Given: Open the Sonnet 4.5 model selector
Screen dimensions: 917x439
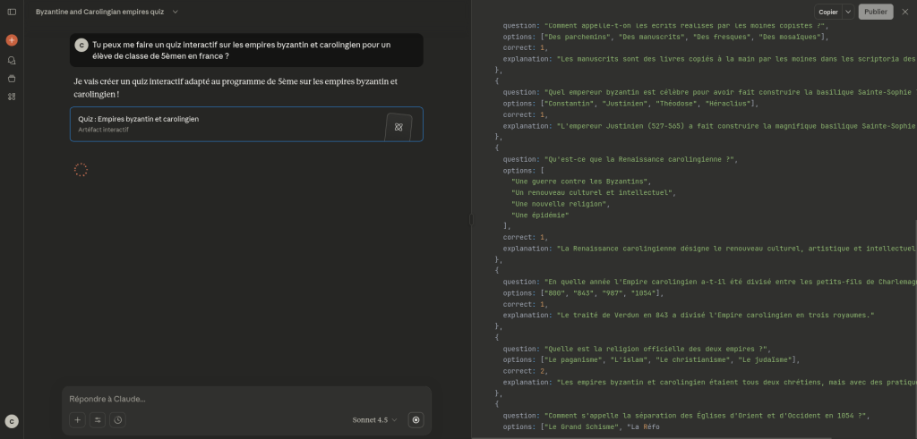Looking at the screenshot, I should pyautogui.click(x=374, y=419).
